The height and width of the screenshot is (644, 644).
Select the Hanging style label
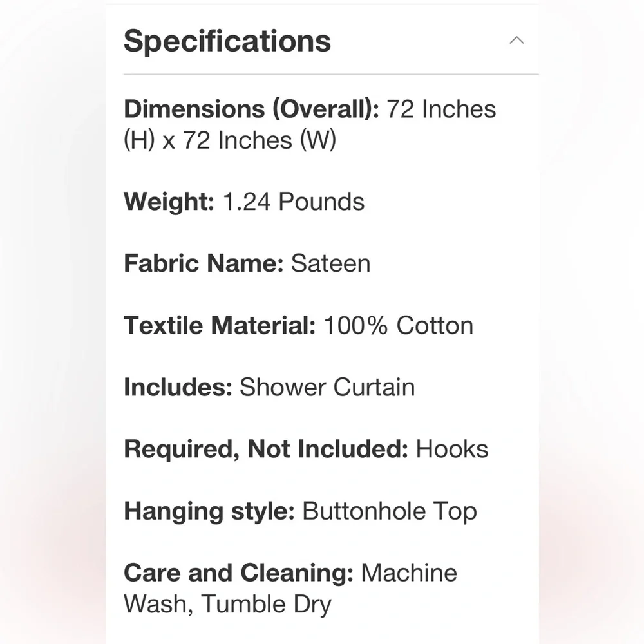209,511
